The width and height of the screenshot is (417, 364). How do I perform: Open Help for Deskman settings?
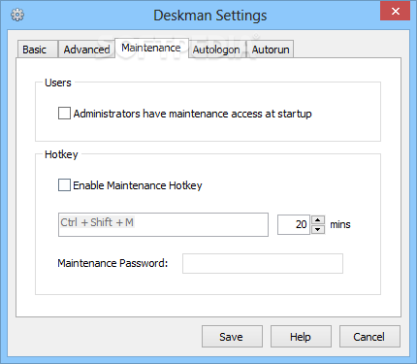click(301, 337)
